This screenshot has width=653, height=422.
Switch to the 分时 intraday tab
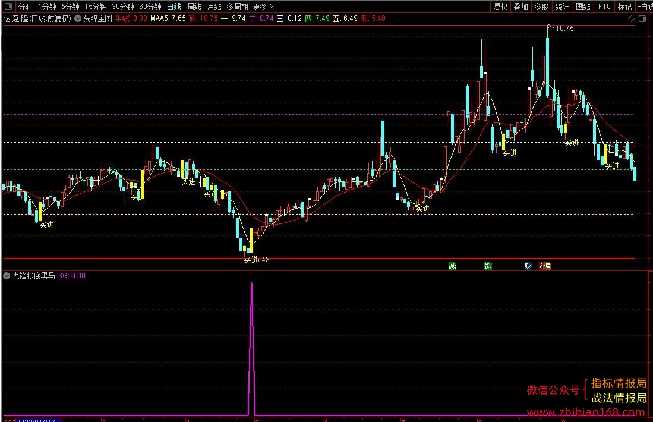coord(26,7)
